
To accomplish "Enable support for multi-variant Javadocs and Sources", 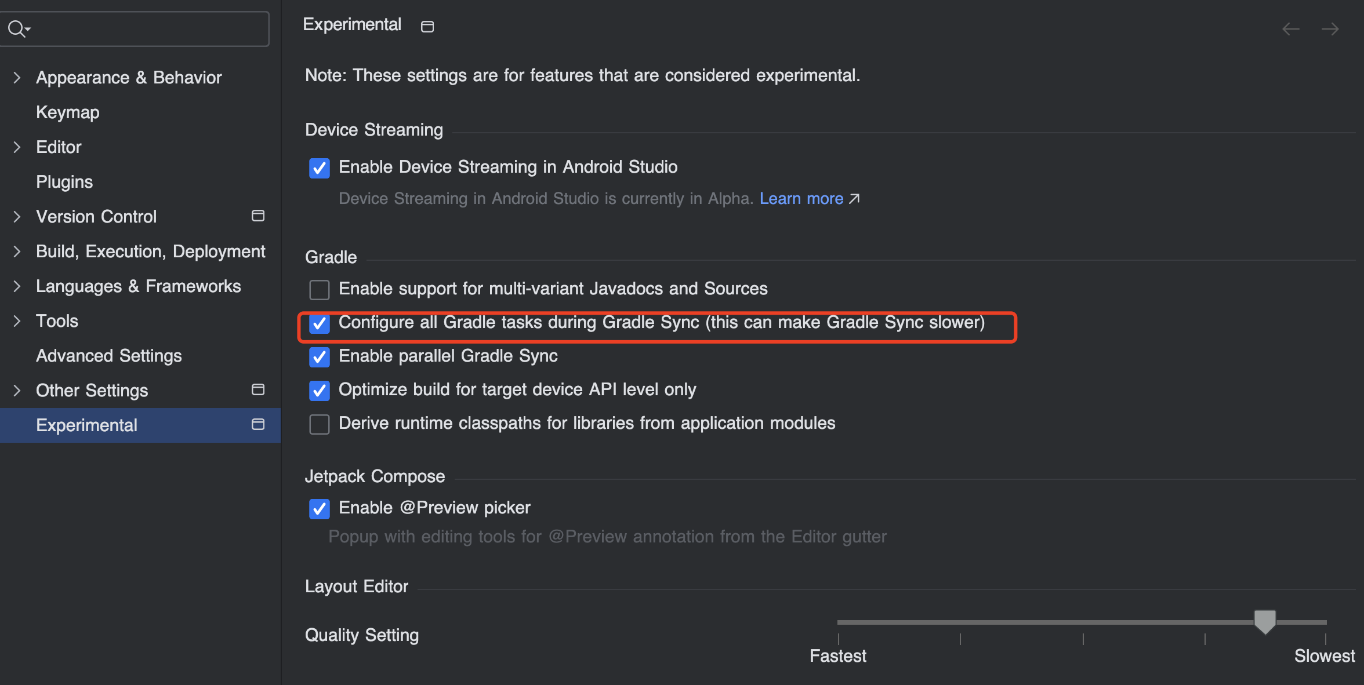I will coord(320,290).
